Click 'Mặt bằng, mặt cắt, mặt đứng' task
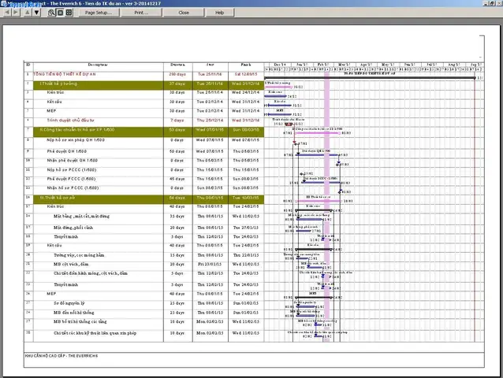Image resolution: width=503 pixels, height=378 pixels. [x=81, y=217]
